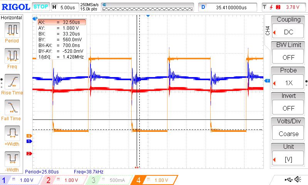Toggle the BW Limit OFF setting
Screen dimensions: 308x185
(x=288, y=57)
